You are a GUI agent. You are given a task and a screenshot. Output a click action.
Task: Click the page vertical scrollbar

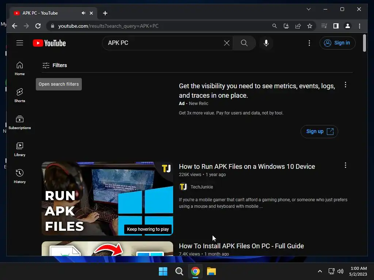click(364, 43)
